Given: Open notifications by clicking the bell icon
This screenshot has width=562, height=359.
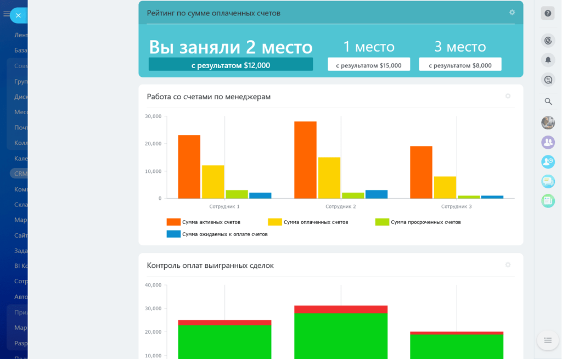Looking at the screenshot, I should pos(548,60).
